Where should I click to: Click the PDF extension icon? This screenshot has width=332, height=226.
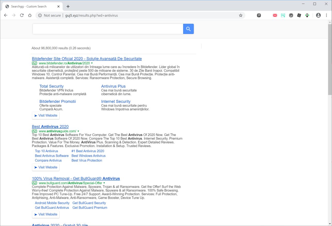click(x=283, y=15)
